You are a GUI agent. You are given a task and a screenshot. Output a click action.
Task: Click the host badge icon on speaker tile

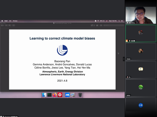point(127,41)
